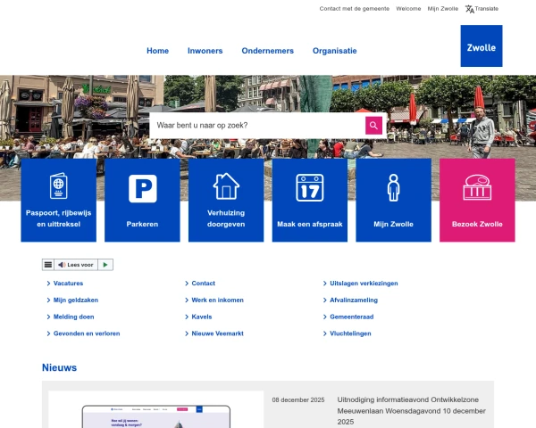The width and height of the screenshot is (536, 428).
Task: Click the passport icon tile
Action: pyautogui.click(x=58, y=187)
